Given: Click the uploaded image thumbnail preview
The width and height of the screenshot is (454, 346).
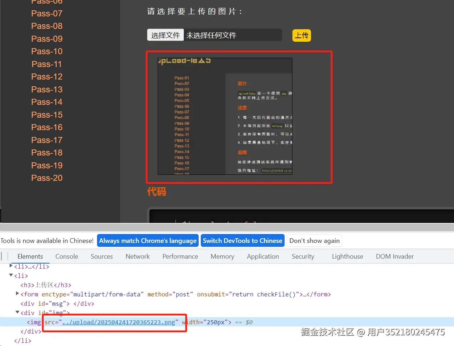Looking at the screenshot, I should [x=225, y=116].
